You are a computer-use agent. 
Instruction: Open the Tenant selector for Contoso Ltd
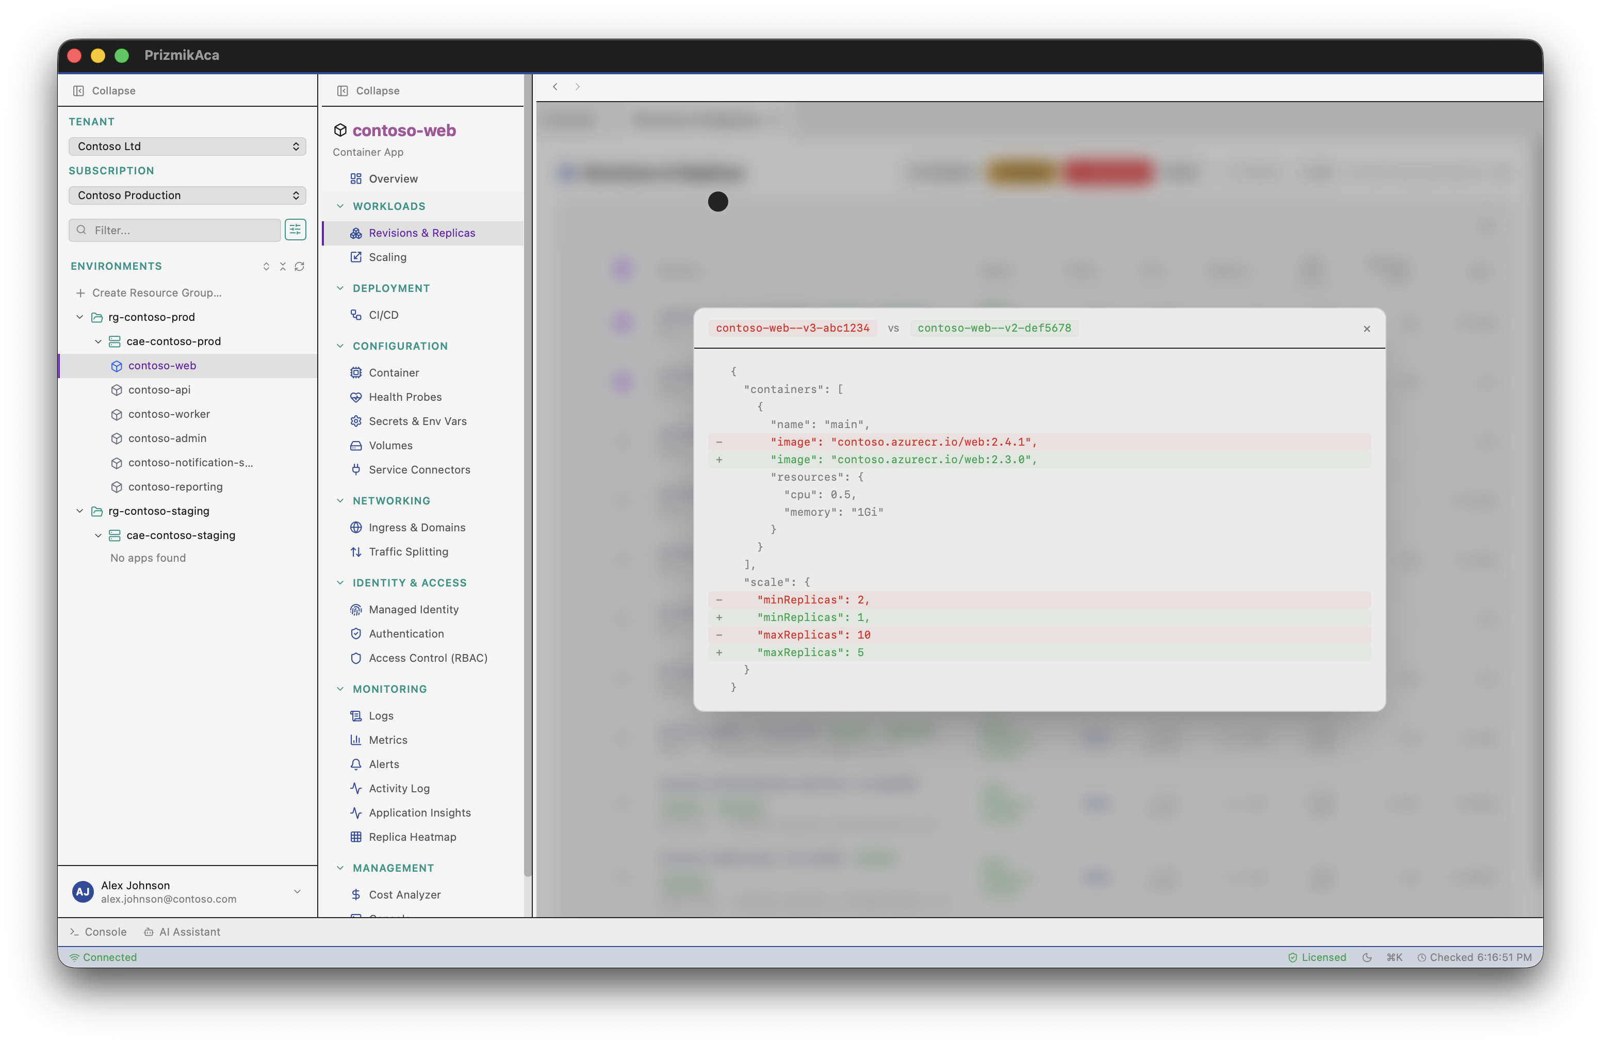(187, 145)
